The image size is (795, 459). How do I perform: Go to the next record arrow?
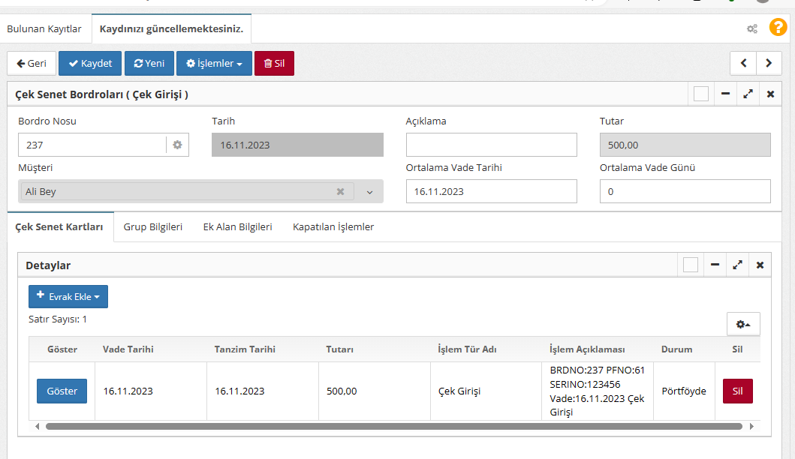point(769,64)
